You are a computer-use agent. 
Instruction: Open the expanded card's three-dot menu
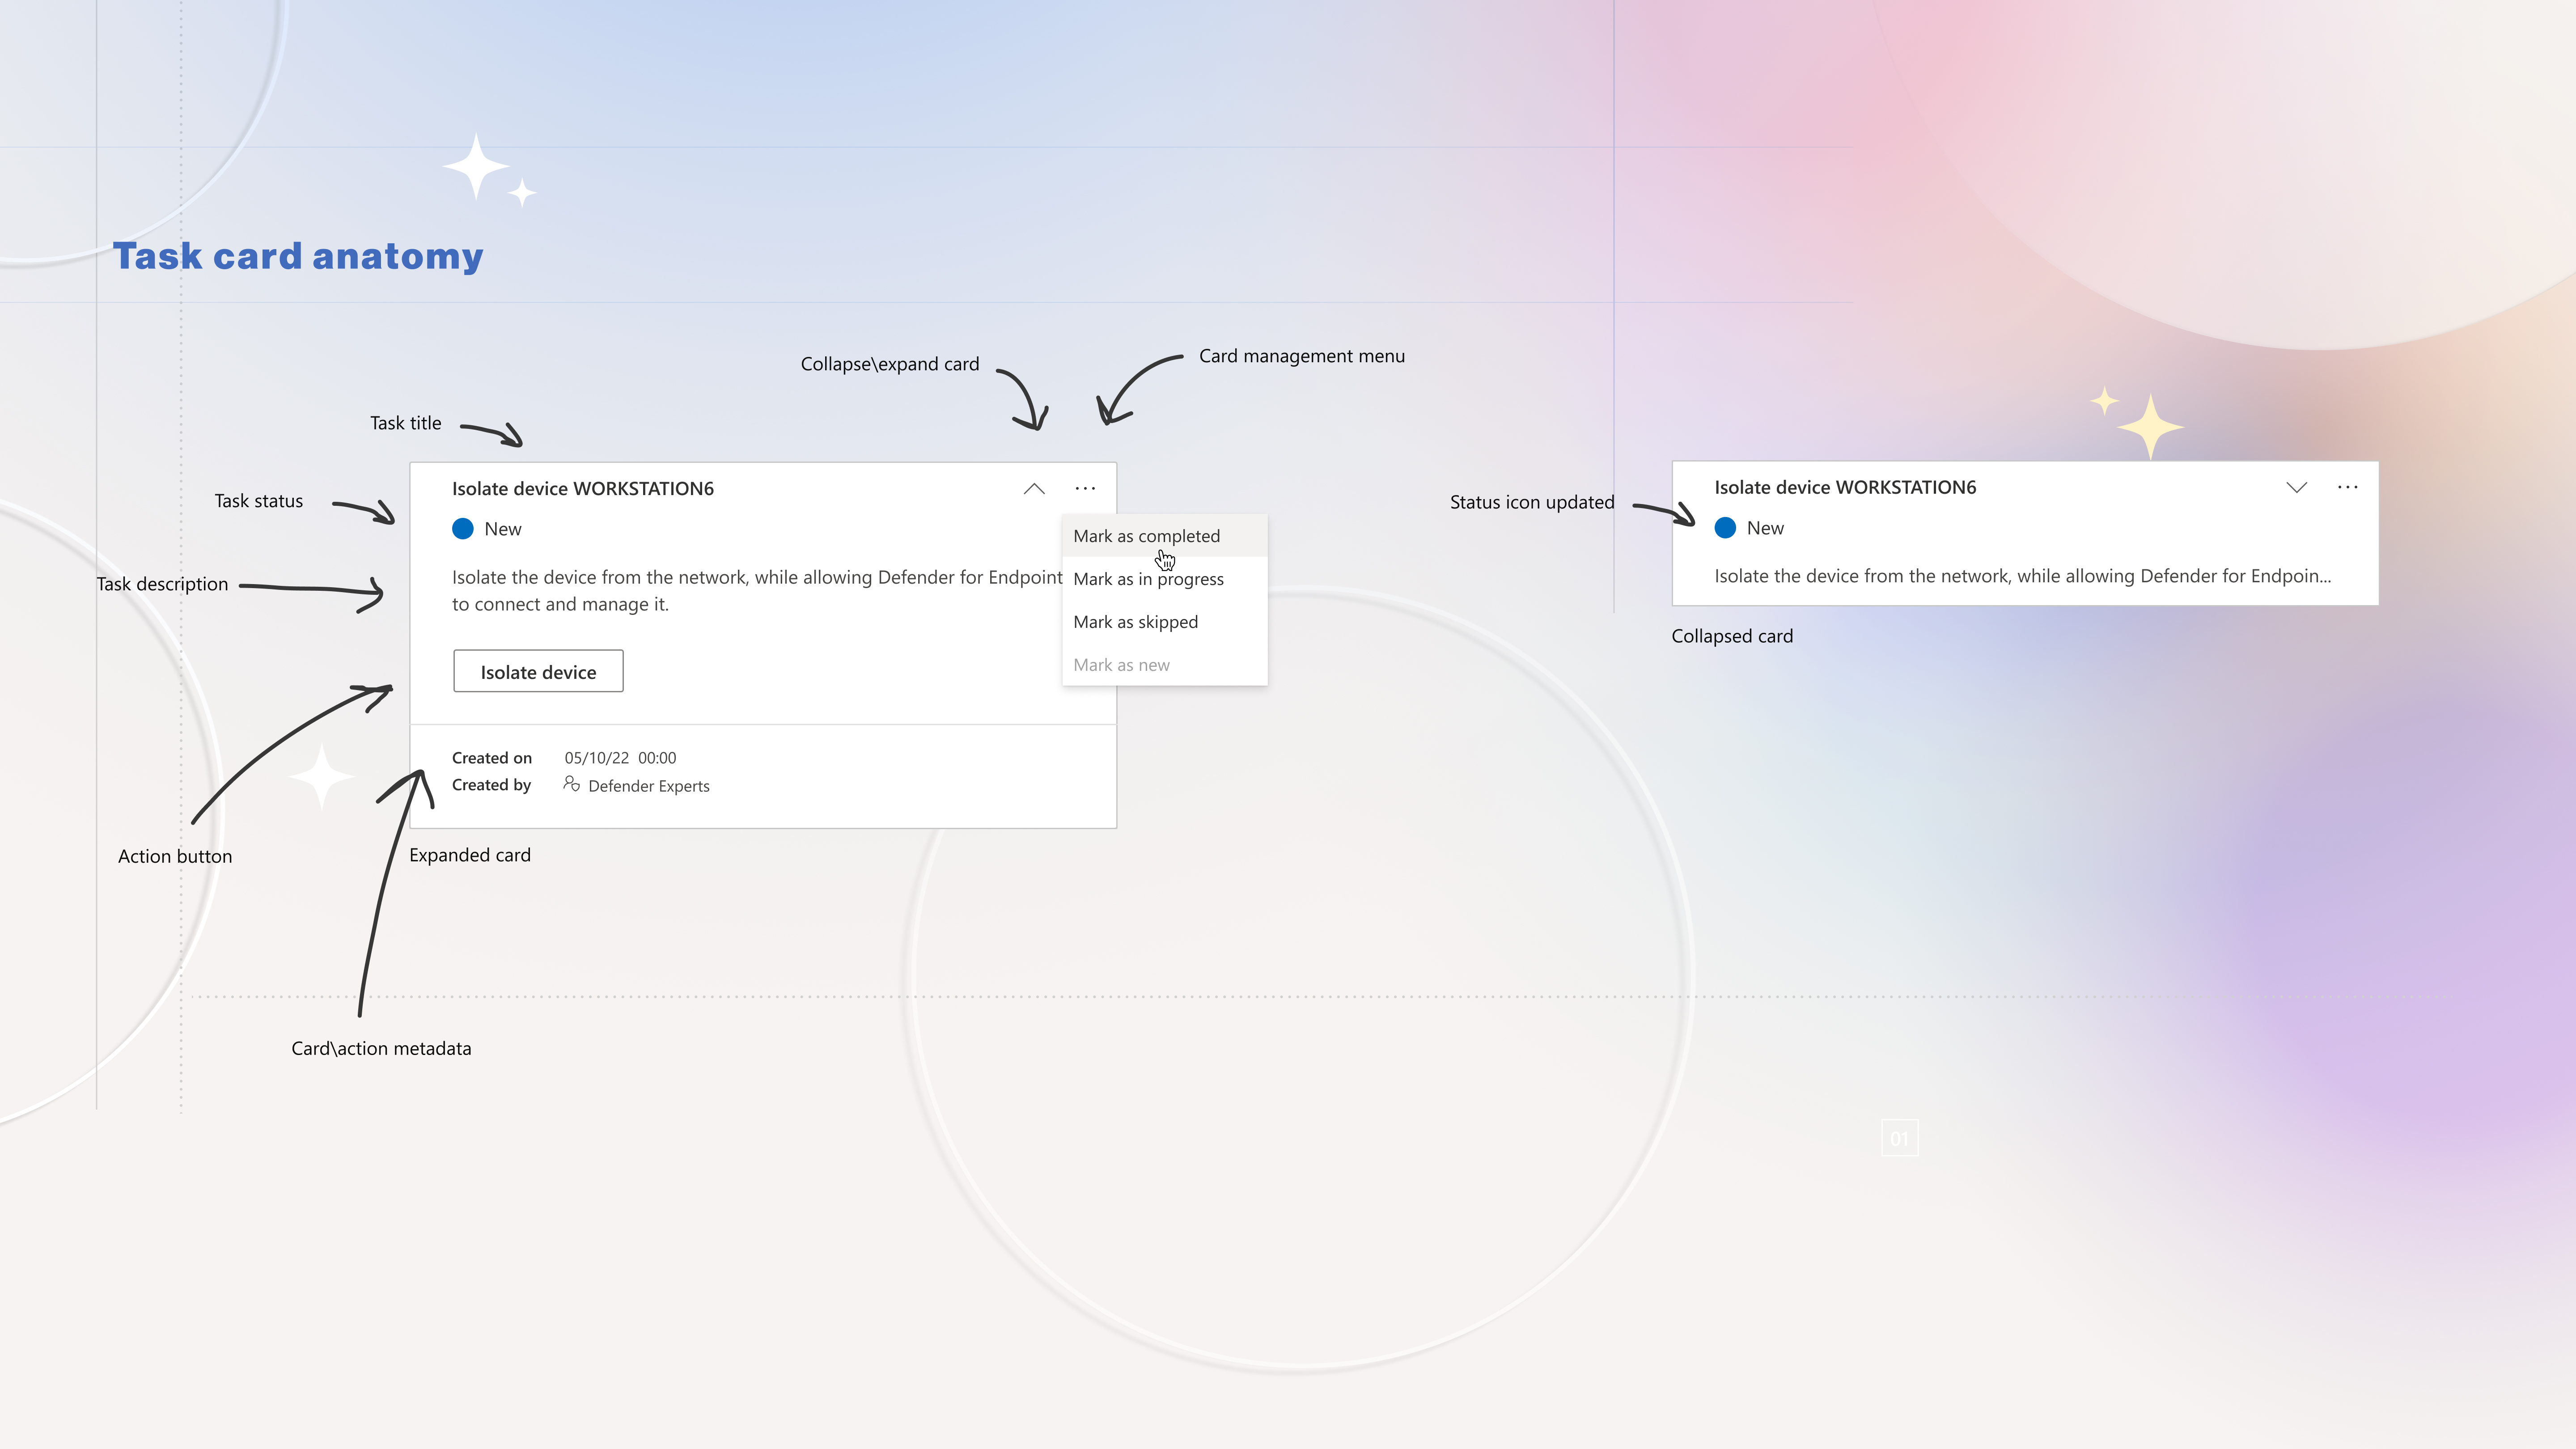1085,489
